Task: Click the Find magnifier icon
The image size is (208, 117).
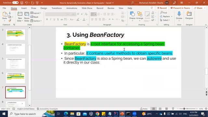Action: (162, 13)
